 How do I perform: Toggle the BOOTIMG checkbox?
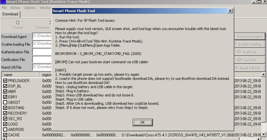click(x=5, y=108)
